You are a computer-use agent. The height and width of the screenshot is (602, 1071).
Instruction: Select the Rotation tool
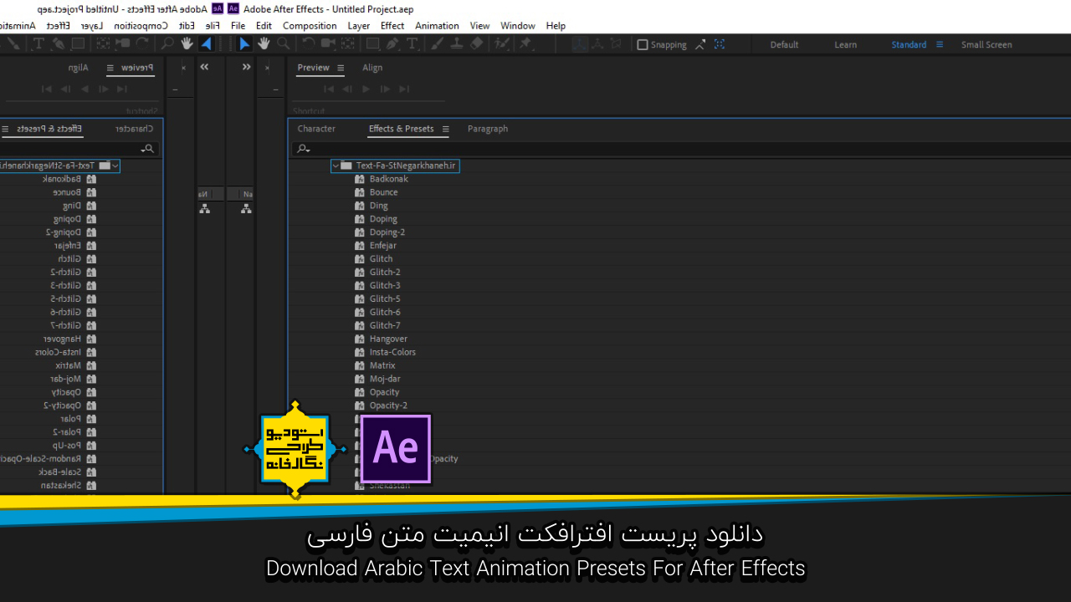pos(308,43)
